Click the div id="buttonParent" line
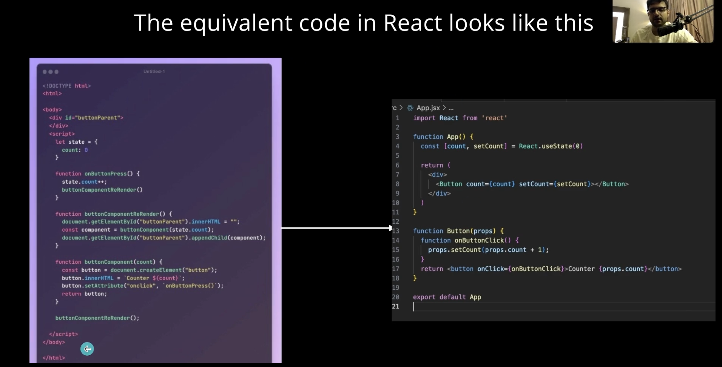This screenshot has height=367, width=722. [x=86, y=118]
